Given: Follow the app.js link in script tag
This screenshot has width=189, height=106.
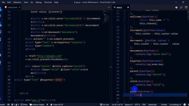Looking at the screenshot, I should (x=36, y=100).
